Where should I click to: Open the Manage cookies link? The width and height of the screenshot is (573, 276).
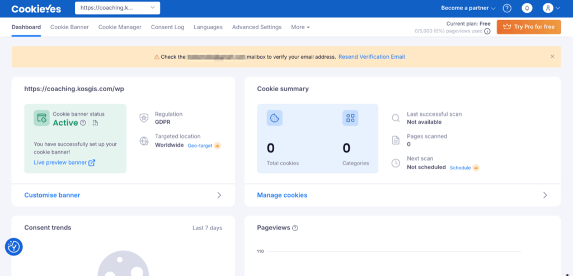[282, 195]
